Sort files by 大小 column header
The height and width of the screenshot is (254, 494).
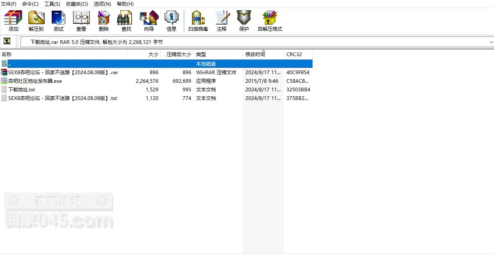153,54
